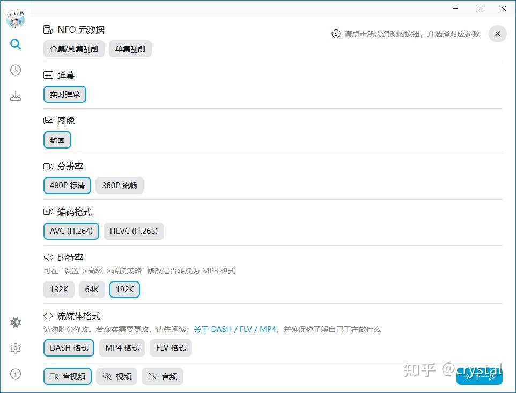The width and height of the screenshot is (516, 393).
Task: Pick the 192K bitrate option
Action: (x=124, y=289)
